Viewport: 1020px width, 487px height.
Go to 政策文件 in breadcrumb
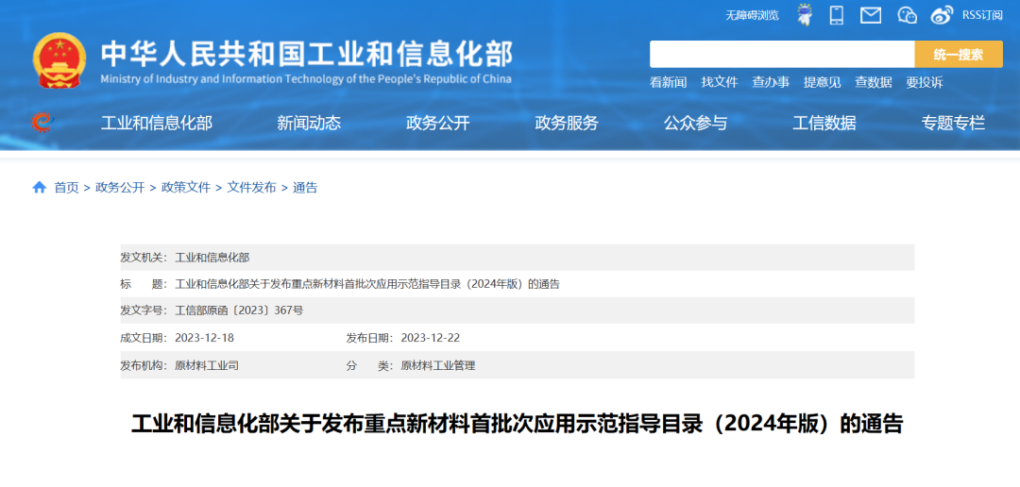pyautogui.click(x=186, y=188)
